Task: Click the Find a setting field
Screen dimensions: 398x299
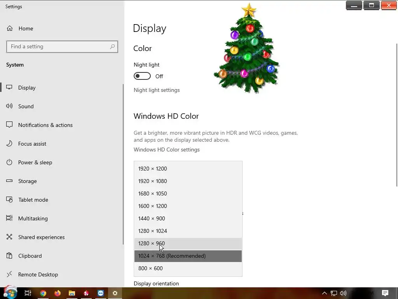Action: [62, 47]
